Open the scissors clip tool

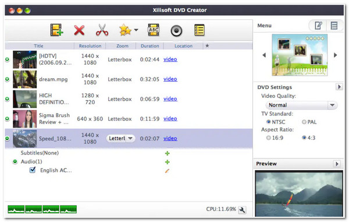coord(102,30)
